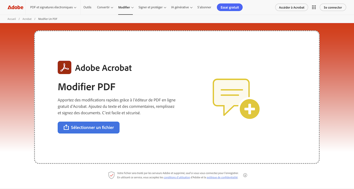
Task: Click the Adobe Acrobat red PDF icon
Action: [64, 68]
